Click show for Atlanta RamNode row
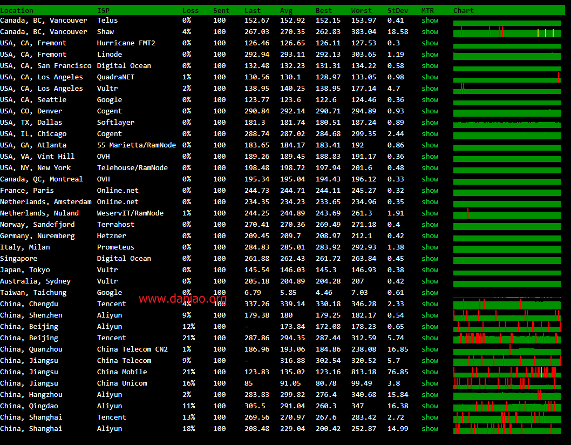Viewport: 571px width, 445px height. click(430, 145)
